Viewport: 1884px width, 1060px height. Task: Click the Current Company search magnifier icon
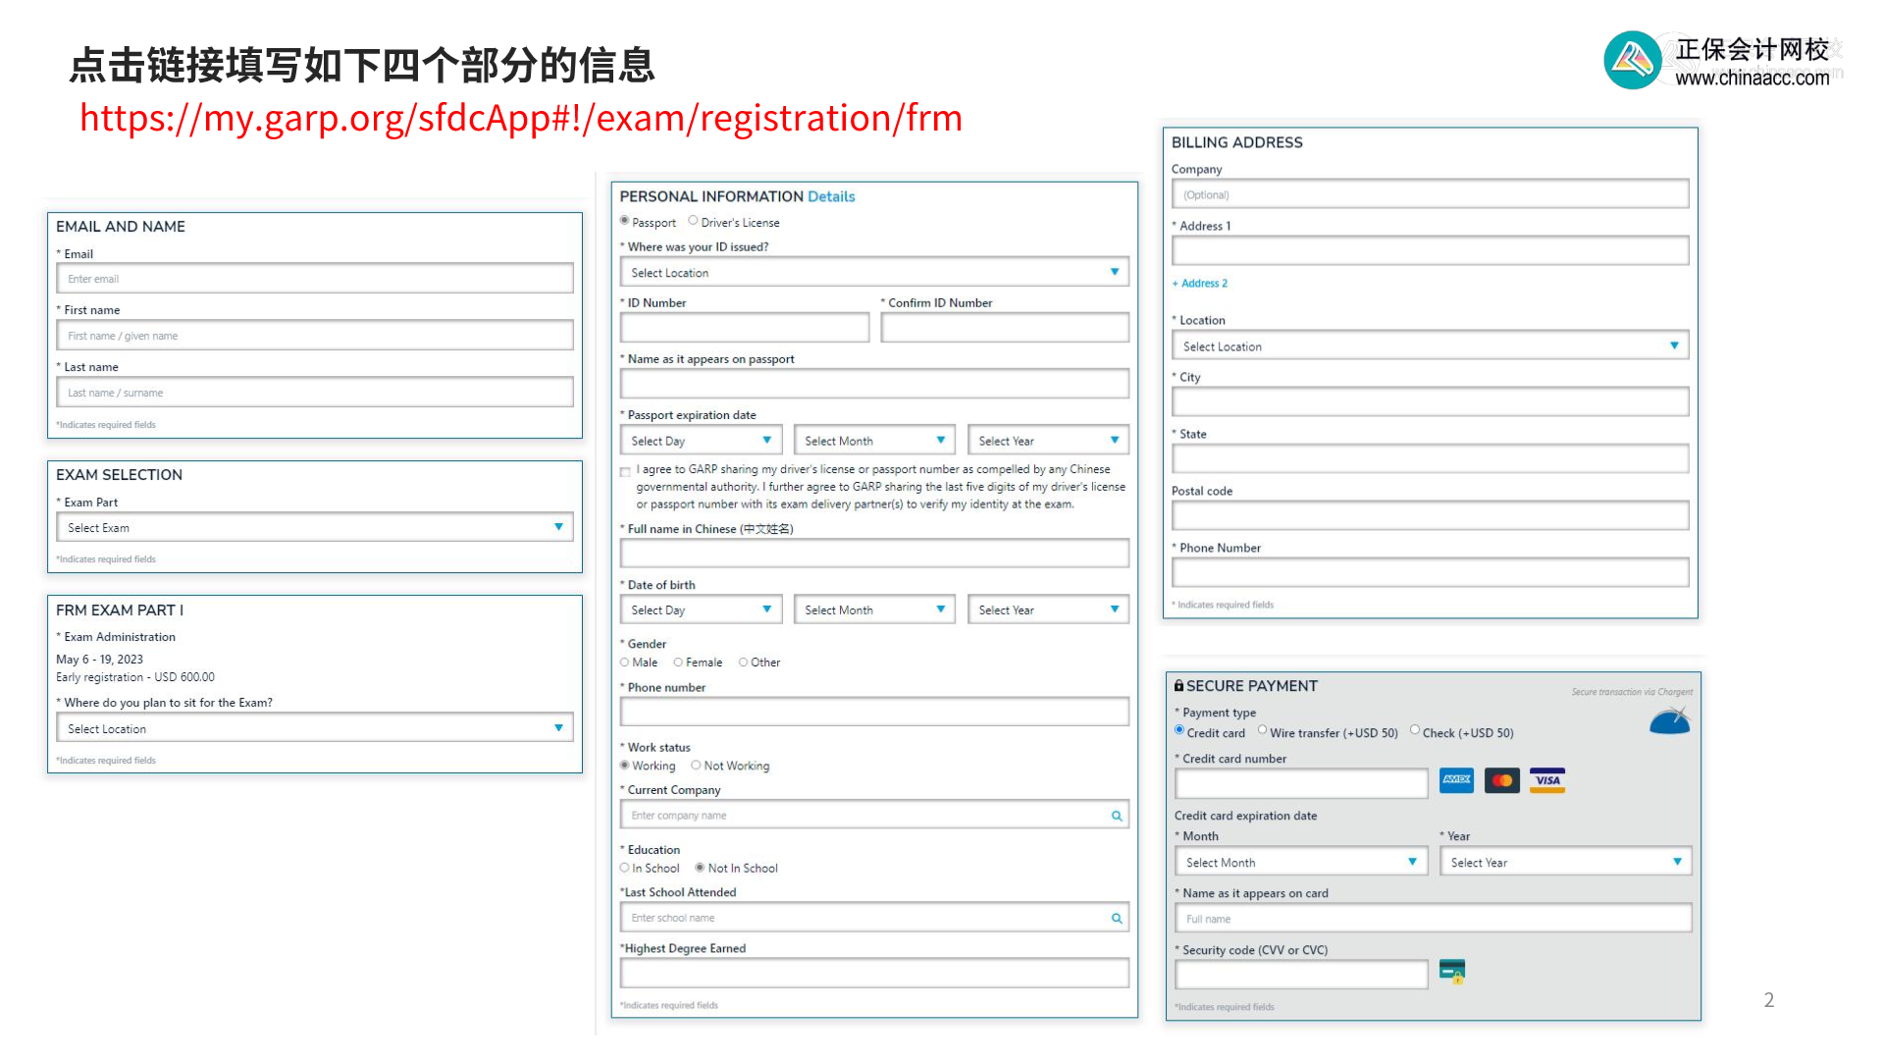coord(1116,816)
